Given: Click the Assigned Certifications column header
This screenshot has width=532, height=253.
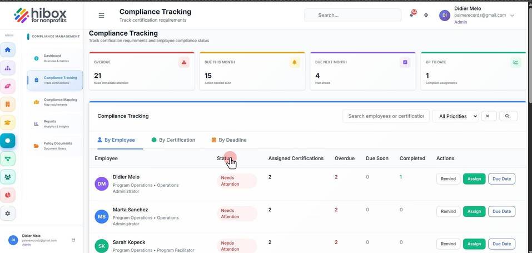Looking at the screenshot, I should click(296, 158).
